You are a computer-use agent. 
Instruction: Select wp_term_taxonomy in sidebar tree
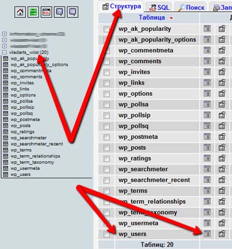point(32,162)
